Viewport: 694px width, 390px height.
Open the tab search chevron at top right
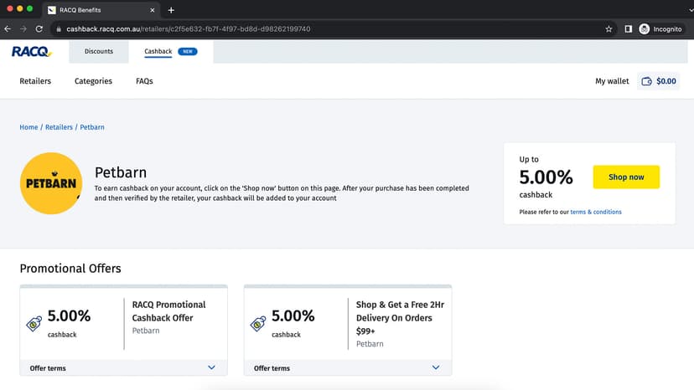coord(691,10)
